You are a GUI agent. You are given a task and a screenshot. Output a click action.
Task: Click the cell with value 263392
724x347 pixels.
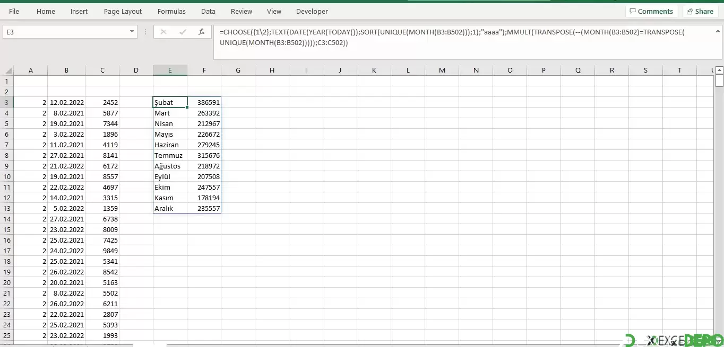pyautogui.click(x=204, y=113)
